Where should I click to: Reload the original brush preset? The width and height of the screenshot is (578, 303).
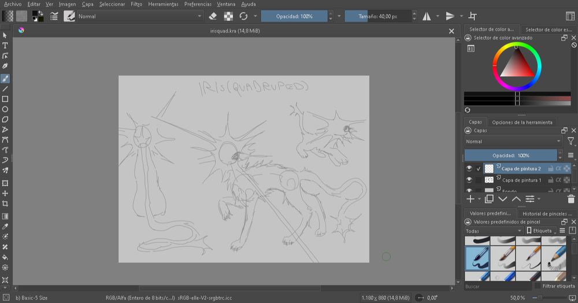tap(243, 16)
